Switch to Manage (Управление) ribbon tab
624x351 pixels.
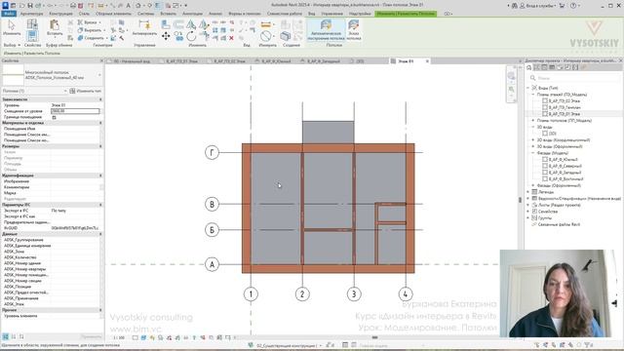(x=331, y=14)
